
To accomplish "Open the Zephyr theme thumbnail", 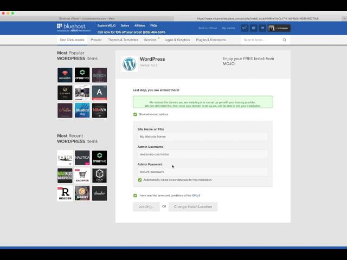I will [x=65, y=93].
